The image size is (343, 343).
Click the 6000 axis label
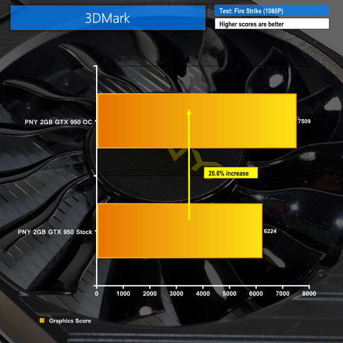click(256, 294)
